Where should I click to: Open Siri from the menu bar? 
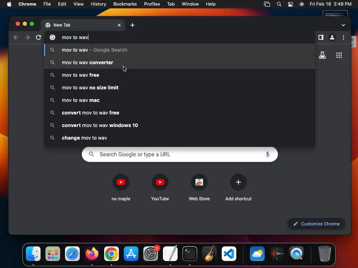(x=302, y=4)
